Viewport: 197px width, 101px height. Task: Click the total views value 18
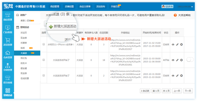click(x=104, y=60)
